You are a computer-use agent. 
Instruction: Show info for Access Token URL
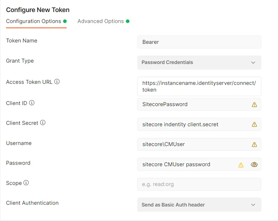click(x=57, y=81)
